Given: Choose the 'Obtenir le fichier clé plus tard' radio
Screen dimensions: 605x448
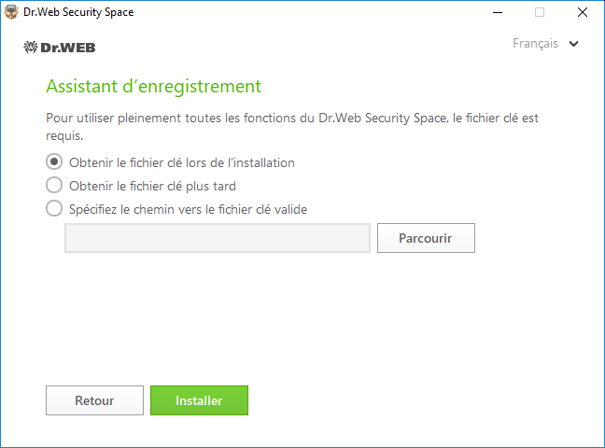Looking at the screenshot, I should [54, 185].
